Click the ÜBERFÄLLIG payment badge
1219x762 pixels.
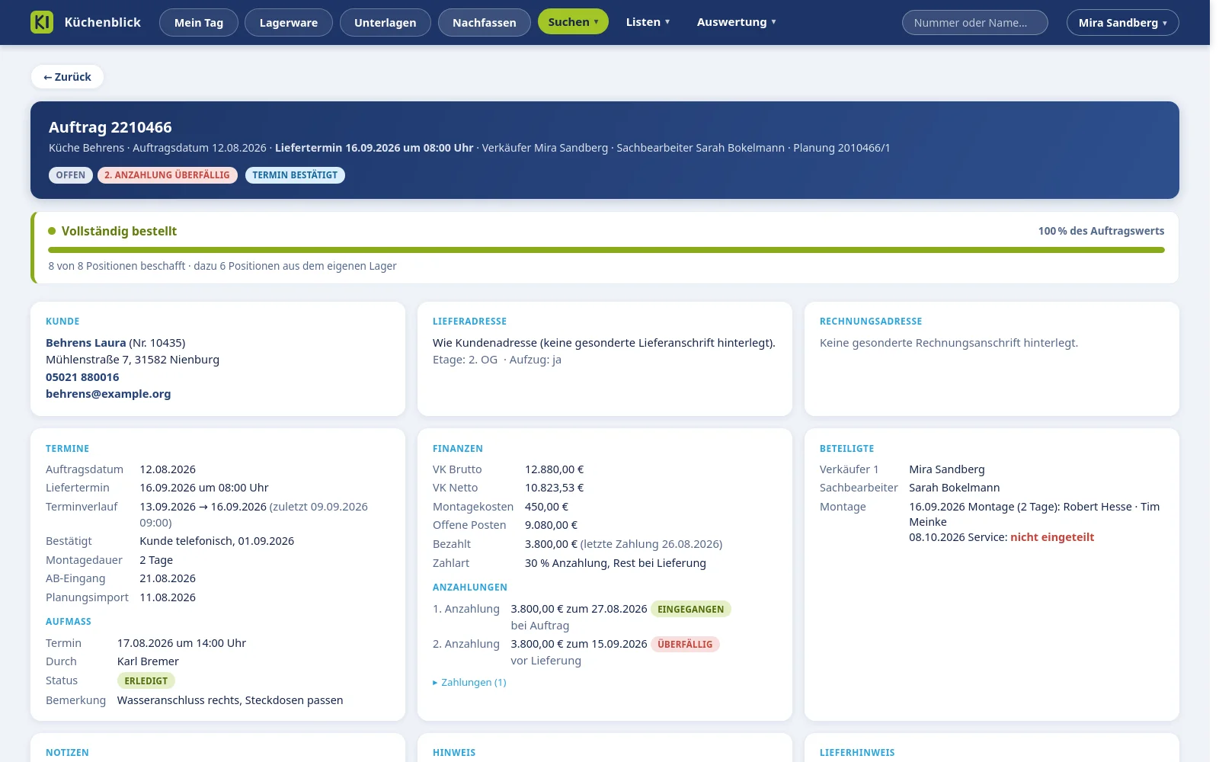(x=685, y=645)
